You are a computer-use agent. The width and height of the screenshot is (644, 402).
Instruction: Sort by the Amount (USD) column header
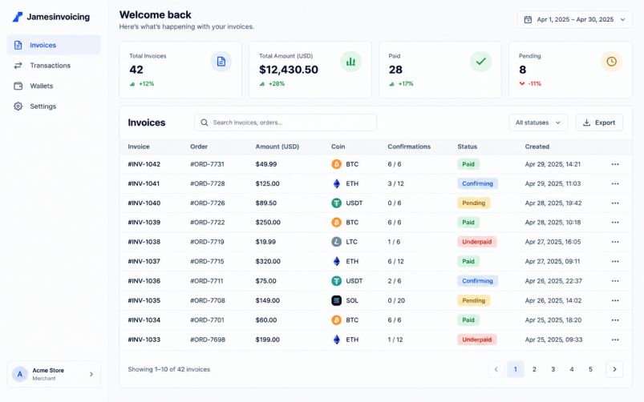click(277, 147)
